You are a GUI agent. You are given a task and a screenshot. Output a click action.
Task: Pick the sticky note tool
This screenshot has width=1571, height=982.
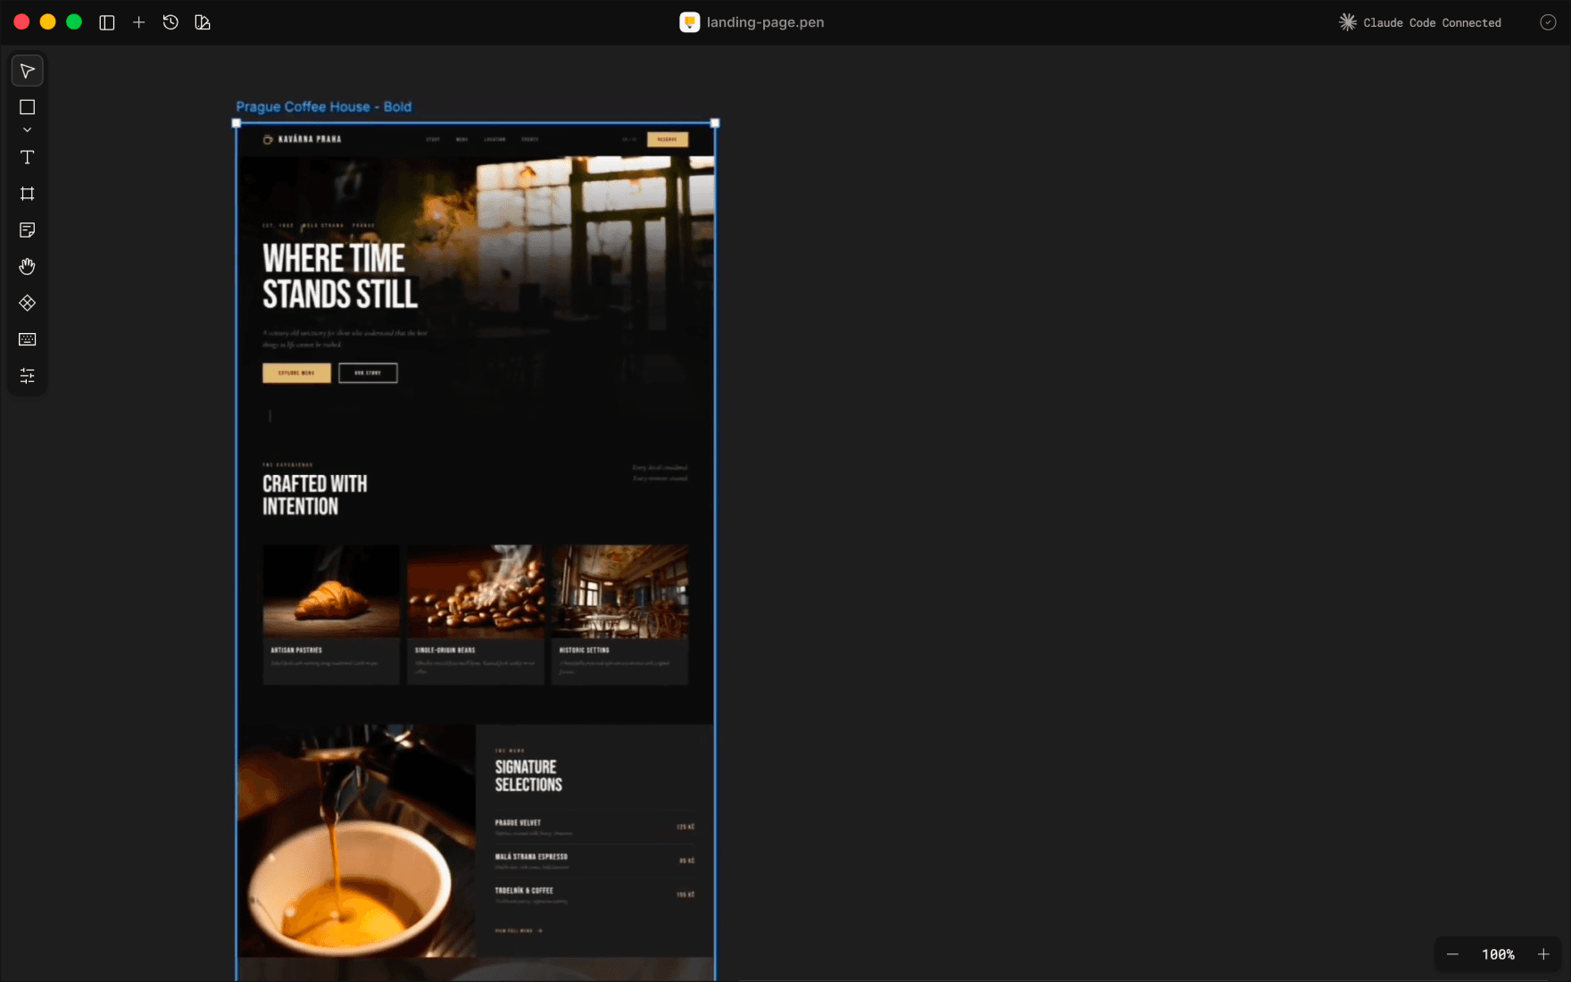click(x=27, y=230)
